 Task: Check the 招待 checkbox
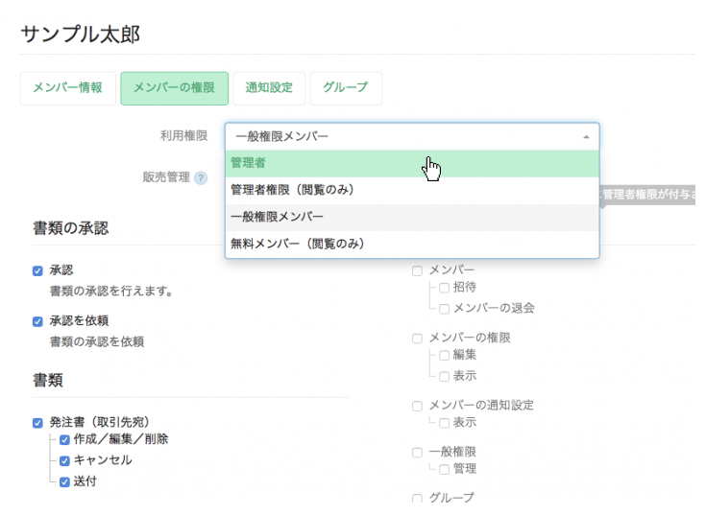tap(444, 288)
